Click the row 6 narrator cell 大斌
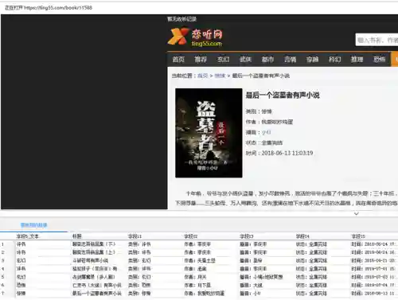The height and width of the screenshot is (300, 398). (252, 285)
